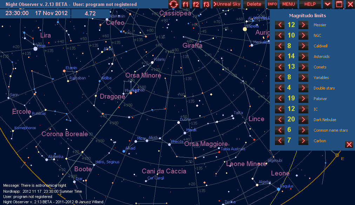Select the Capella star label
The width and height of the screenshot is (355, 205).
(x=253, y=26)
